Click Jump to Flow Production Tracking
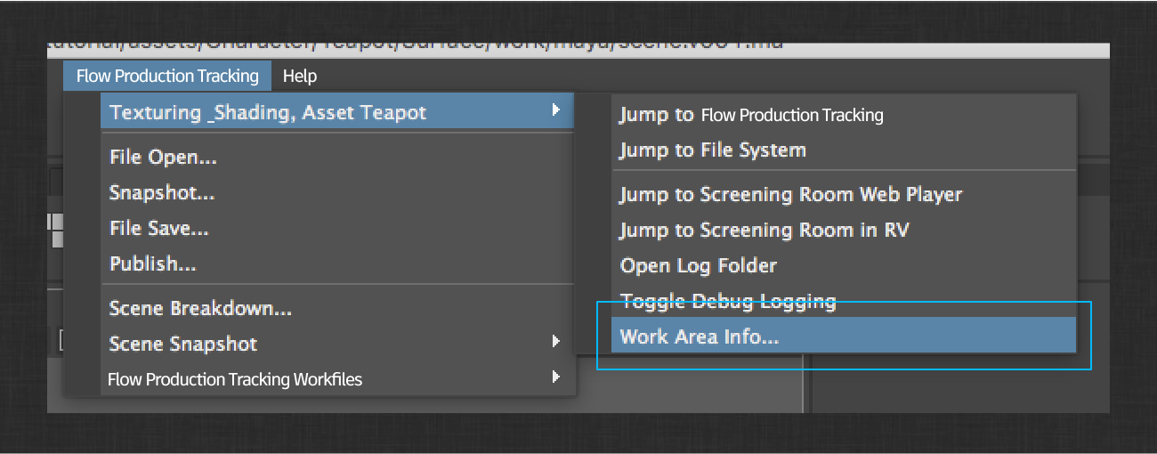This screenshot has height=454, width=1157. click(x=751, y=115)
